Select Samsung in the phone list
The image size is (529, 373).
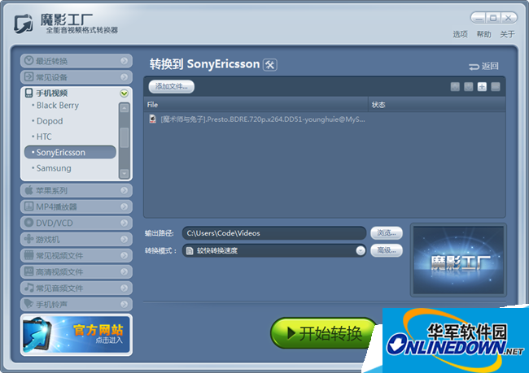click(x=54, y=168)
